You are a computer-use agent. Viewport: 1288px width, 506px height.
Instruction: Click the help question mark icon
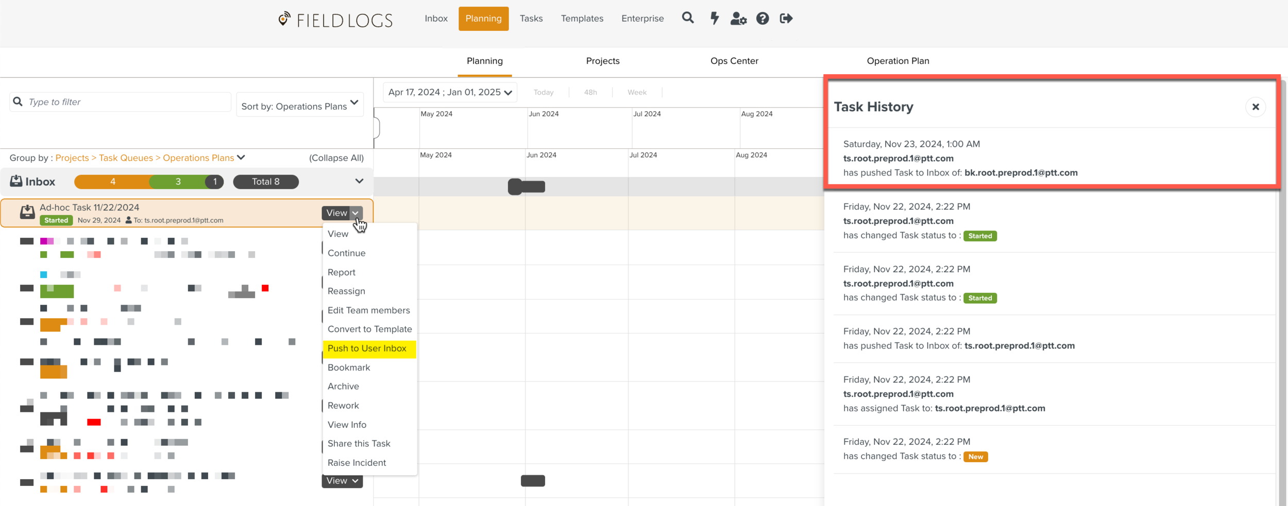tap(762, 19)
